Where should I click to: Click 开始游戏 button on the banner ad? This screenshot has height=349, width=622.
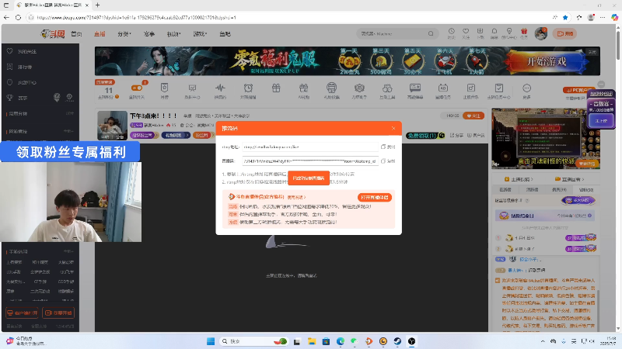pos(547,61)
